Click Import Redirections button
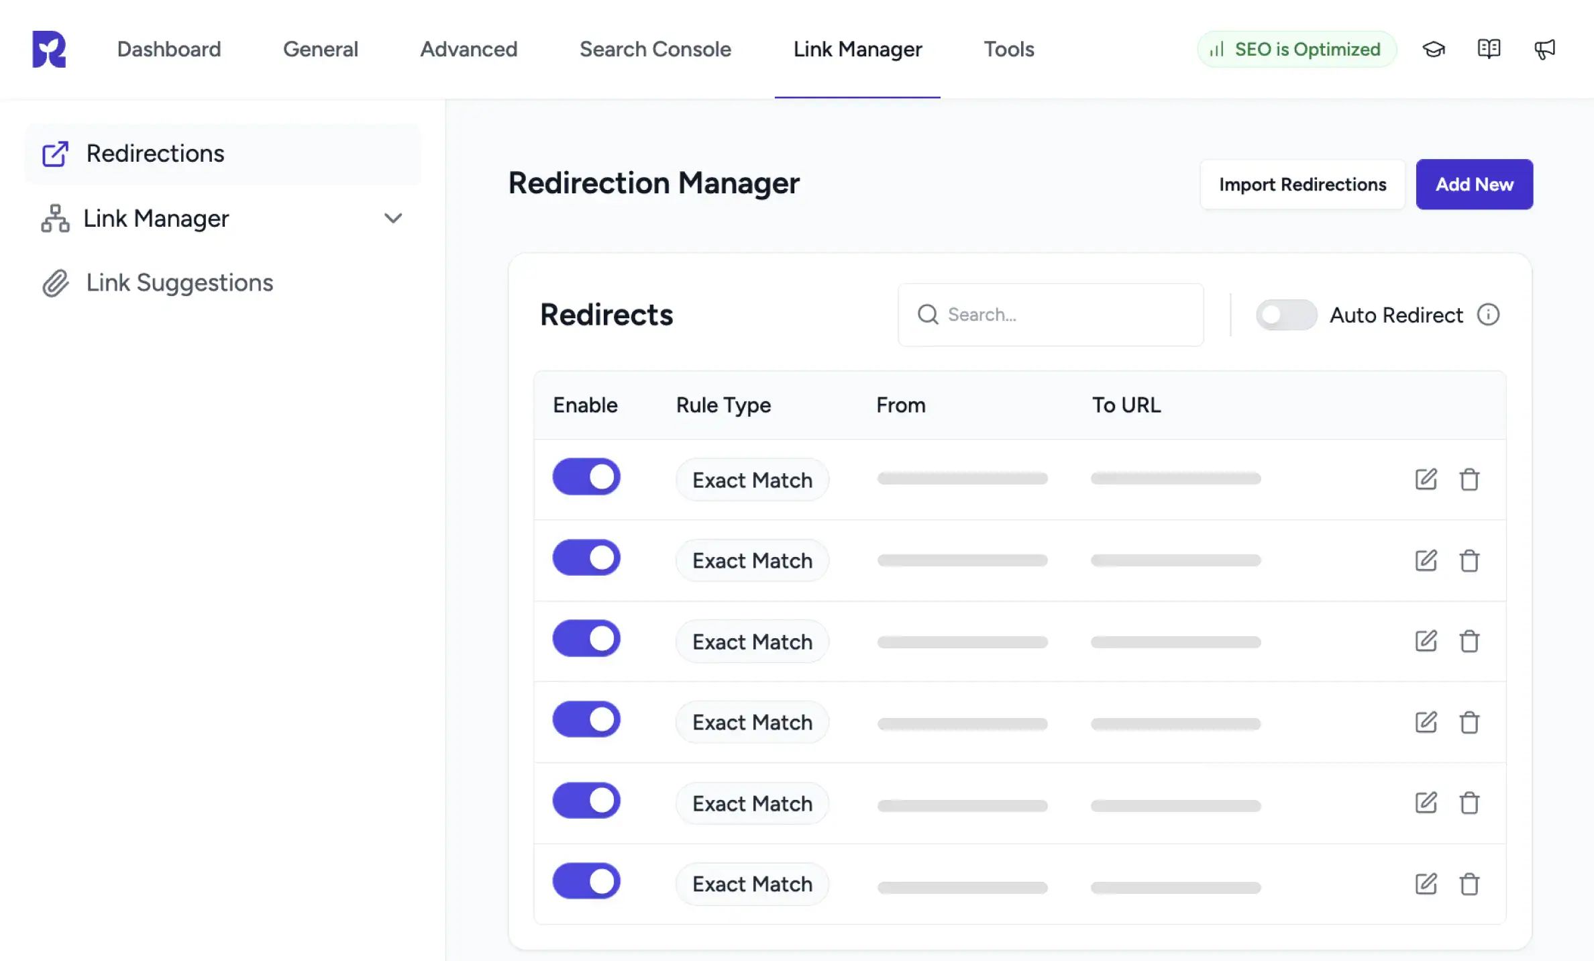The width and height of the screenshot is (1594, 961). (x=1302, y=185)
